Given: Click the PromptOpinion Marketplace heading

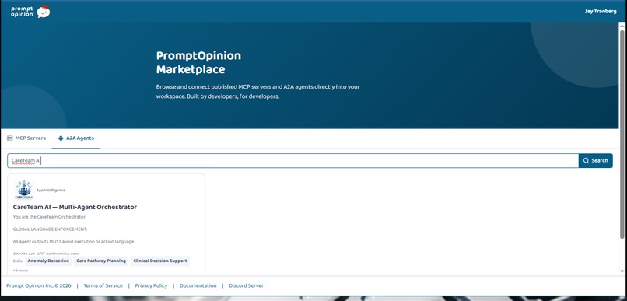Looking at the screenshot, I should tap(198, 62).
